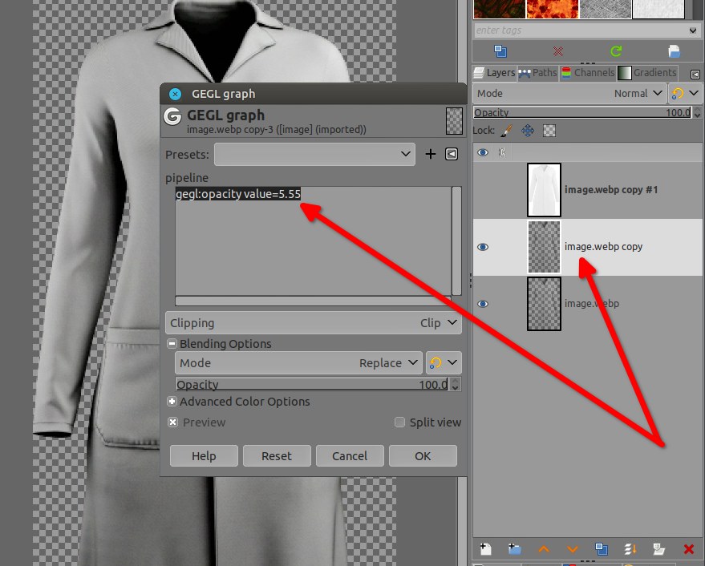Screen dimensions: 705x566
Task: Save preset with plus icon
Action: click(430, 154)
